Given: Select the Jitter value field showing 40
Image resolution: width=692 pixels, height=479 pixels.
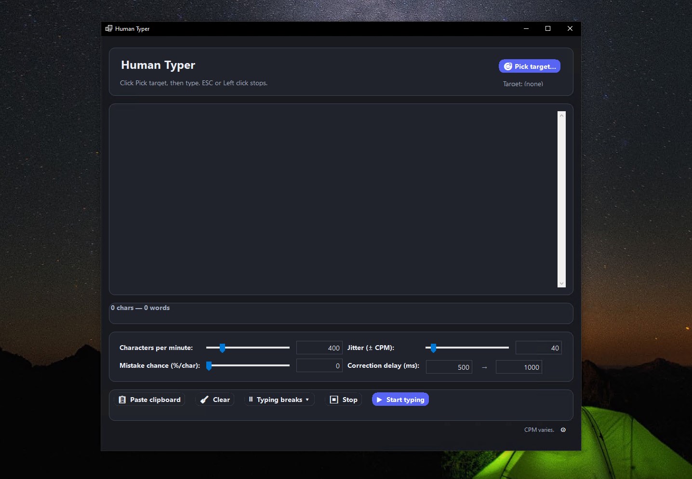Looking at the screenshot, I should (x=539, y=348).
